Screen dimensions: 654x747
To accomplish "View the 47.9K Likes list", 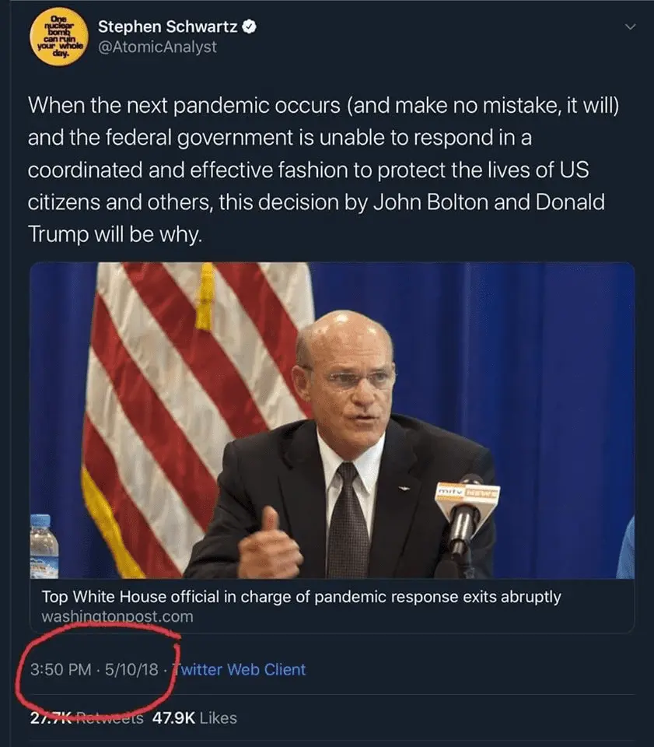I will [195, 718].
